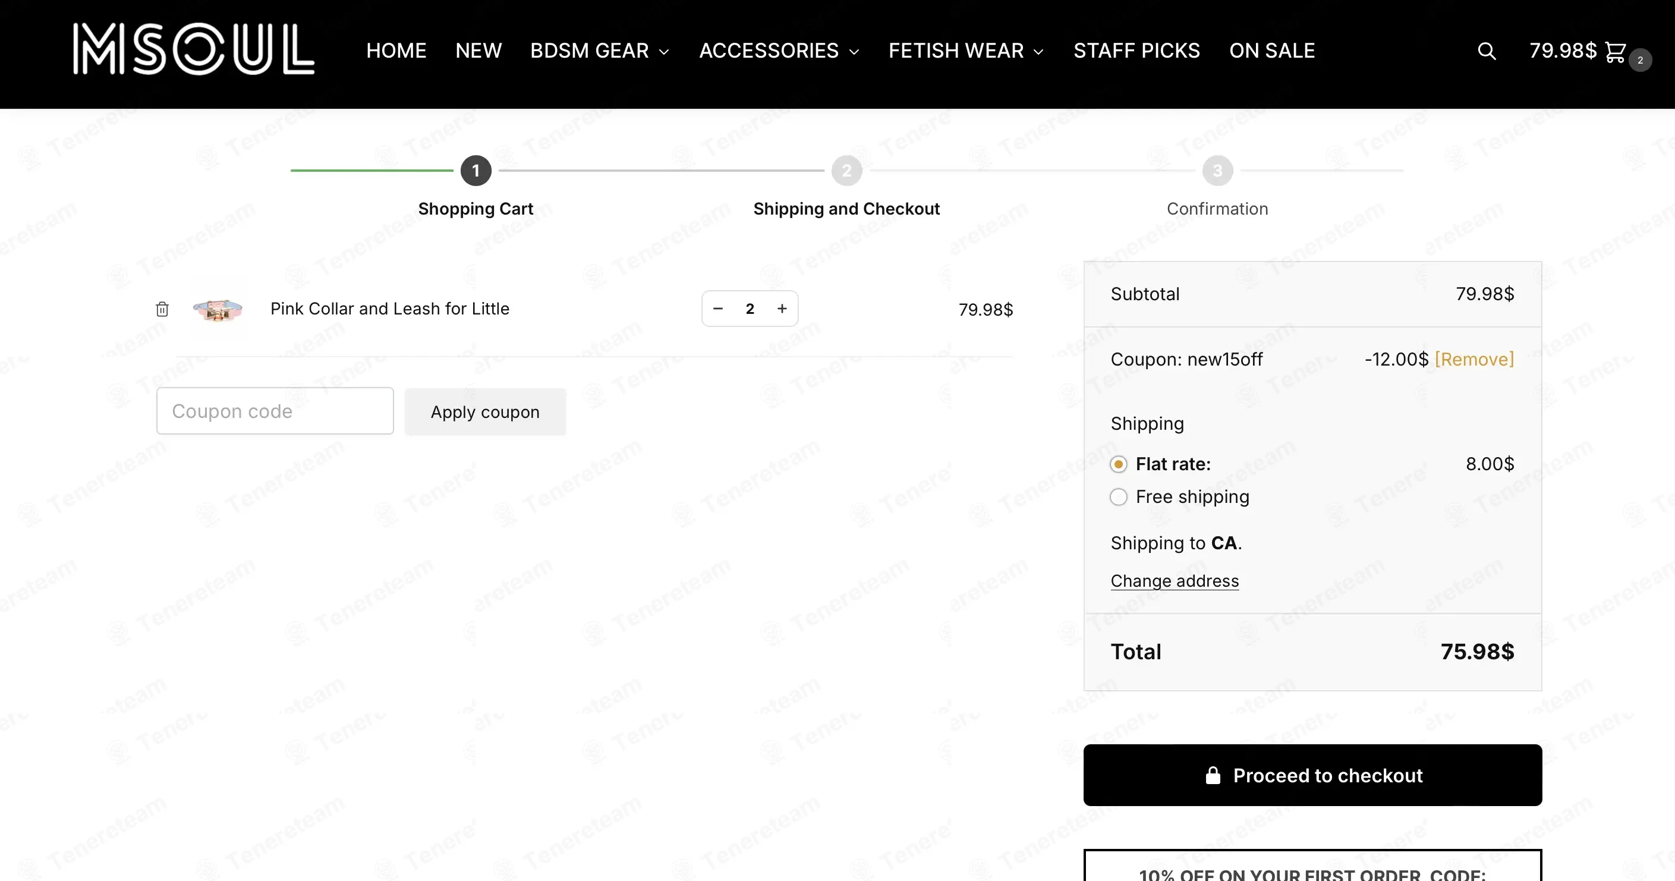Open the shopping cart icon in header
1675x881 pixels.
click(1616, 51)
